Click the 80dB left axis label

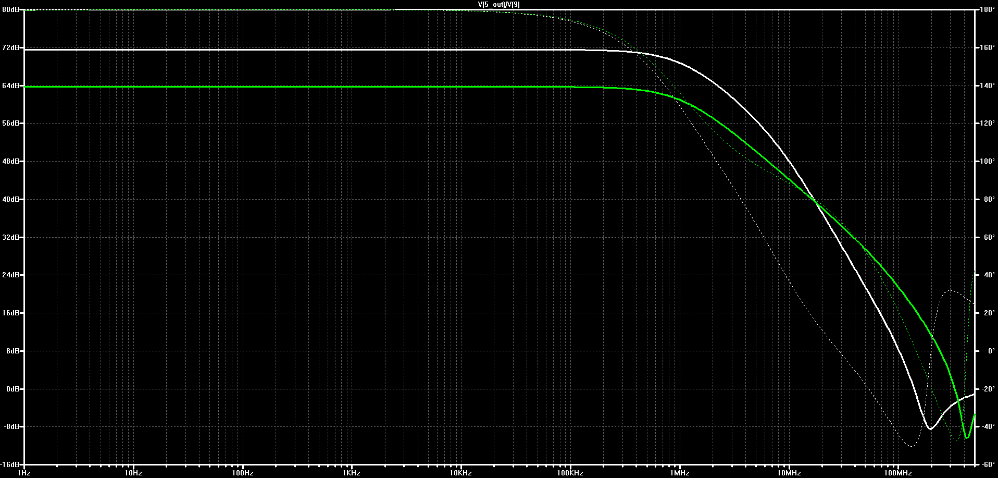pyautogui.click(x=10, y=10)
